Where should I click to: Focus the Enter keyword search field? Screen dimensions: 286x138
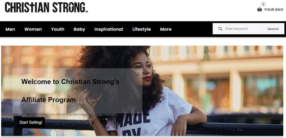point(243,29)
